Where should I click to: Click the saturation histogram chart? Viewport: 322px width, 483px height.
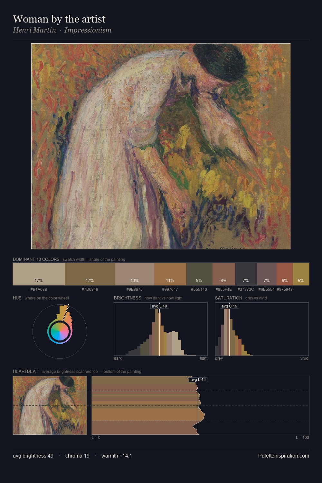click(x=262, y=329)
